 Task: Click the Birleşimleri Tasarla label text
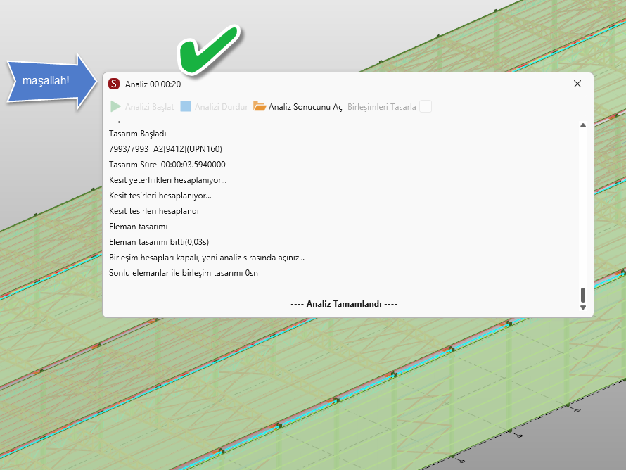382,107
